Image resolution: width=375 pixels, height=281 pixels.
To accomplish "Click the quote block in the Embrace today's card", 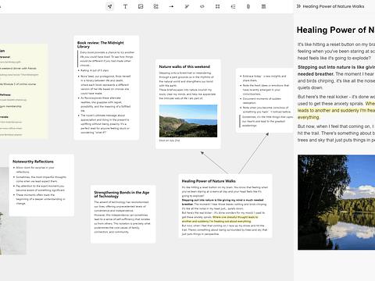I will pos(266,121).
